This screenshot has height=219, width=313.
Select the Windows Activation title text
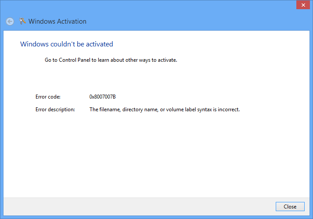(x=57, y=21)
